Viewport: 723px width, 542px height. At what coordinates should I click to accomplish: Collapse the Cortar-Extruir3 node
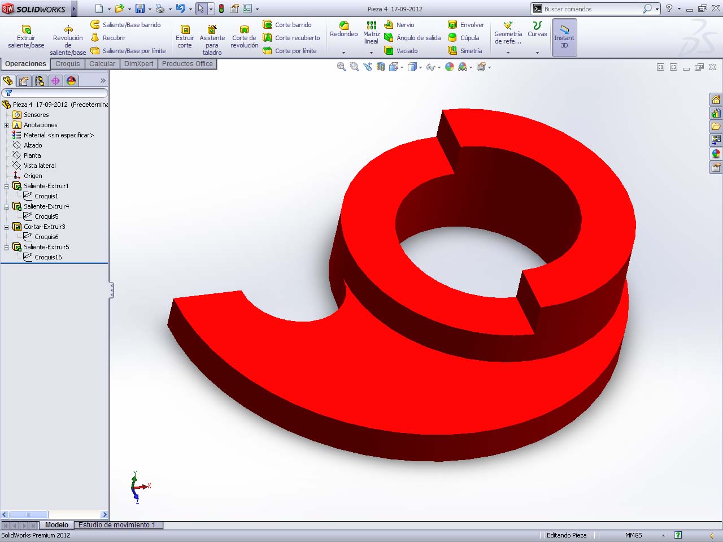click(6, 227)
